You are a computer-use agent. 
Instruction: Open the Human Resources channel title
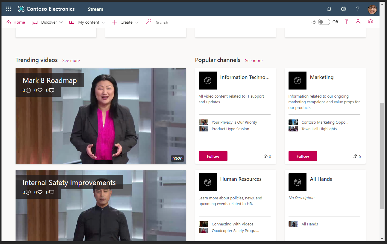(x=241, y=179)
